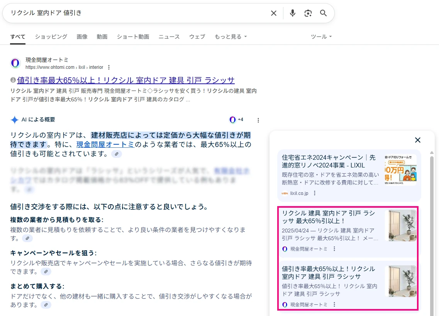Click heading キャンペーンやセールを狙う:
The width and height of the screenshot is (439, 316).
tap(53, 253)
